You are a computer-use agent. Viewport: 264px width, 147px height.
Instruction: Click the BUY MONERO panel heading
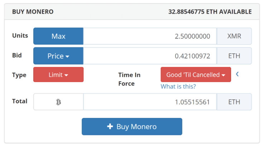pyautogui.click(x=33, y=12)
